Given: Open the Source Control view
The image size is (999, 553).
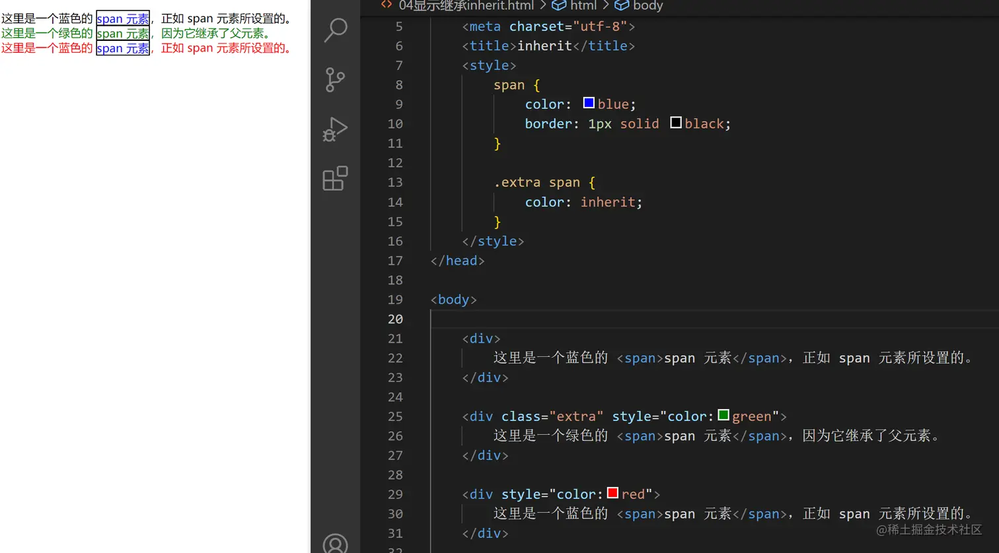Looking at the screenshot, I should tap(336, 80).
